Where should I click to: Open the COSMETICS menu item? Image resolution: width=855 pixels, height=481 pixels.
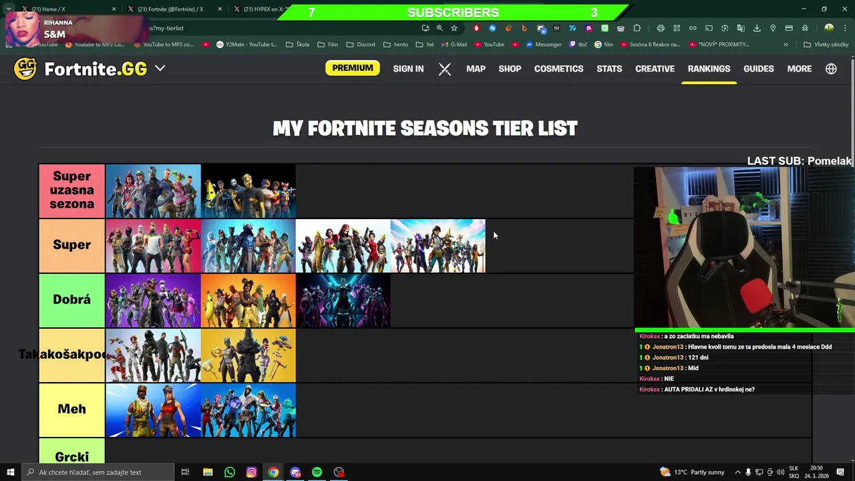pyautogui.click(x=558, y=69)
